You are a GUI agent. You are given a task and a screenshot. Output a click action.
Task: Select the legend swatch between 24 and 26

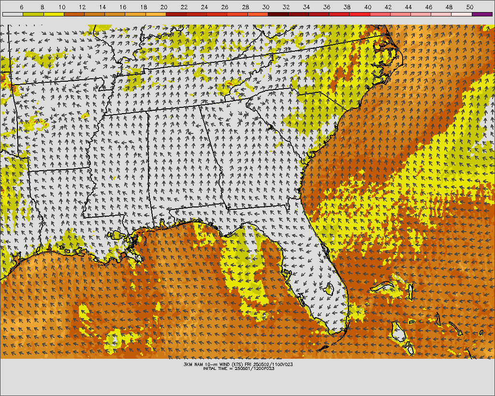click(217, 14)
